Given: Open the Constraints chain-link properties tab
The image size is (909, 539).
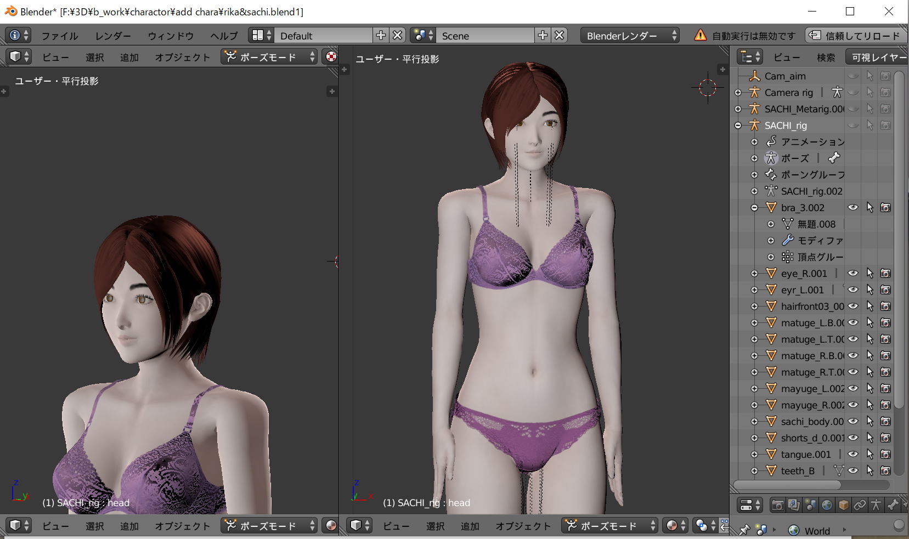Looking at the screenshot, I should click(x=860, y=505).
